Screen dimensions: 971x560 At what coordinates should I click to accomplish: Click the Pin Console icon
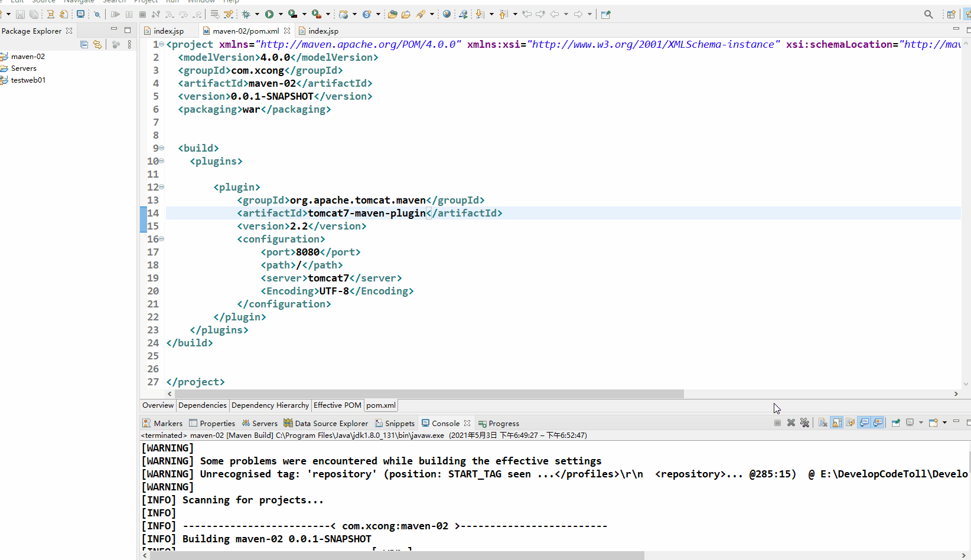click(896, 423)
